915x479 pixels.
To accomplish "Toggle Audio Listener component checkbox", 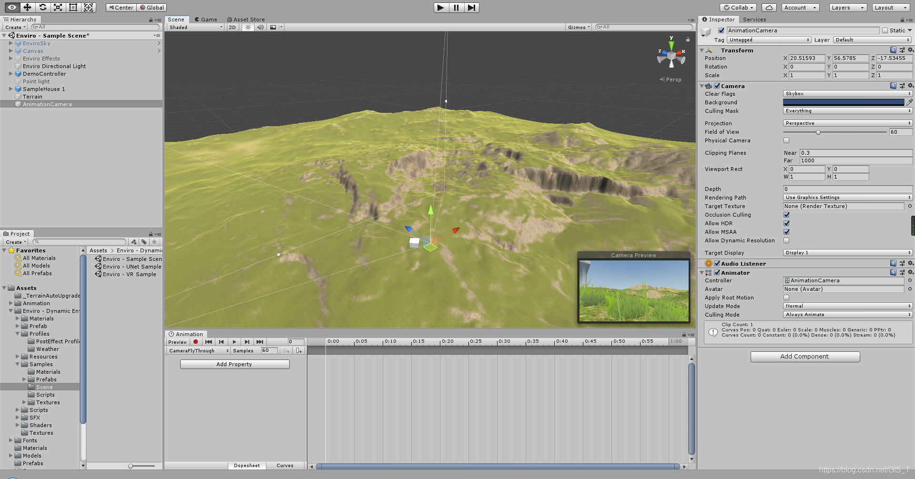I will point(717,263).
